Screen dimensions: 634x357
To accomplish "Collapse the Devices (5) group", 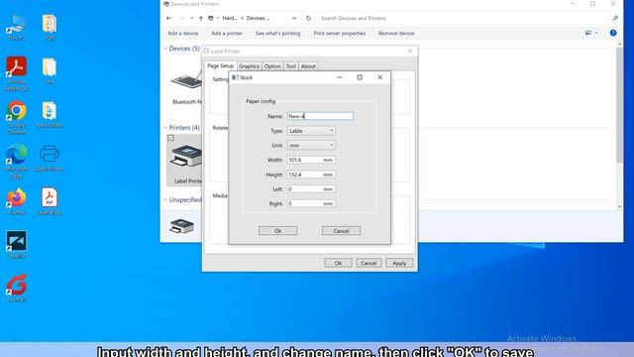I will tap(165, 49).
